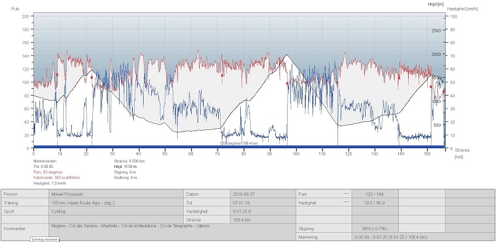
Task: Click the blue distance bar under the chart
Action: pos(239,146)
